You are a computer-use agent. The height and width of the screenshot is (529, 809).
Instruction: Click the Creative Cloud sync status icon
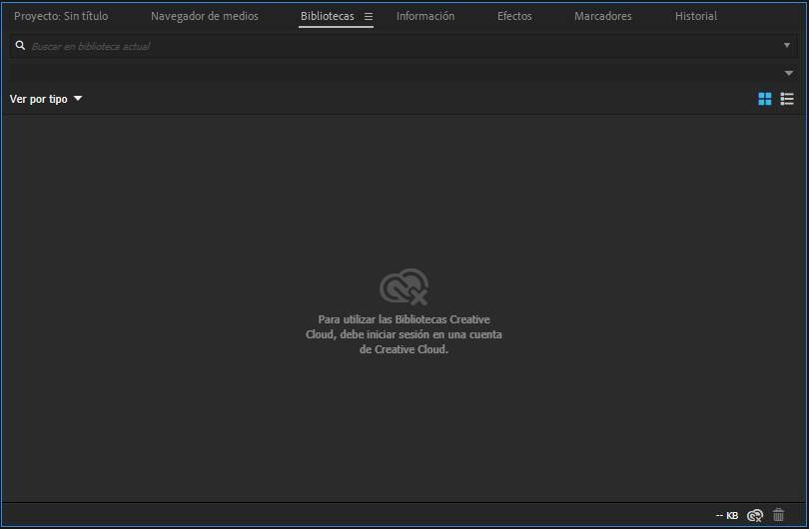(x=755, y=515)
